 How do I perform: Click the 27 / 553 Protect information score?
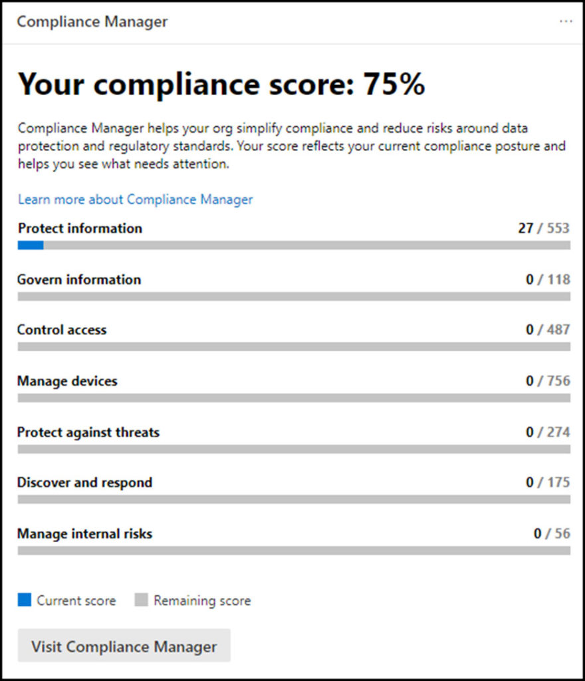[544, 228]
